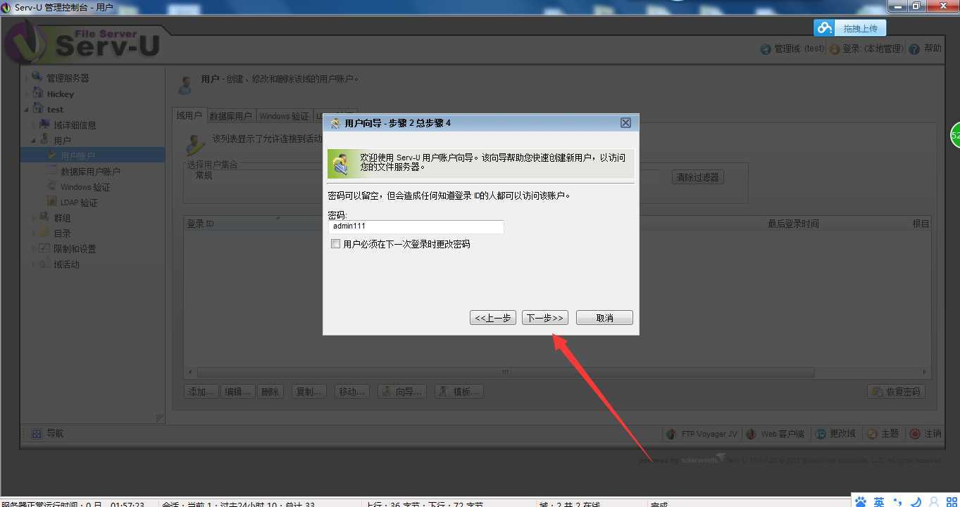Click the 清除过滤器 button

(697, 177)
